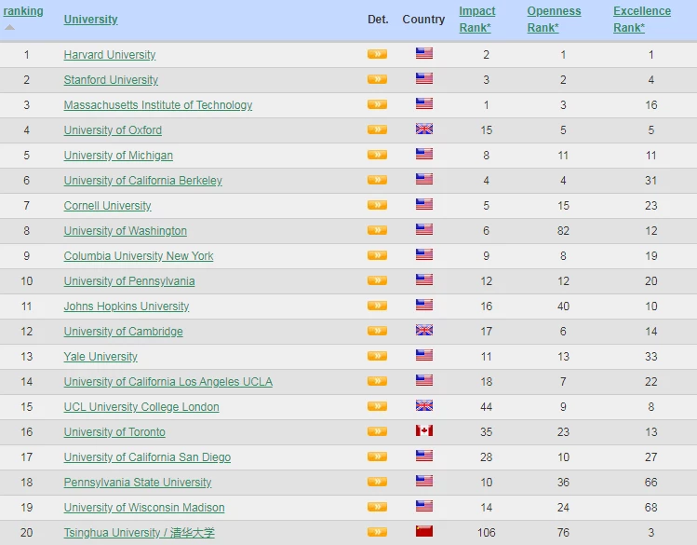The width and height of the screenshot is (697, 545).
Task: Open University of Oxford link
Action: [113, 129]
